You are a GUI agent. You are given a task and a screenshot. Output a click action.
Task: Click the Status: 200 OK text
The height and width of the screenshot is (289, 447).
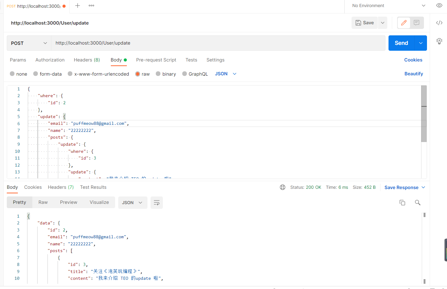pyautogui.click(x=306, y=187)
